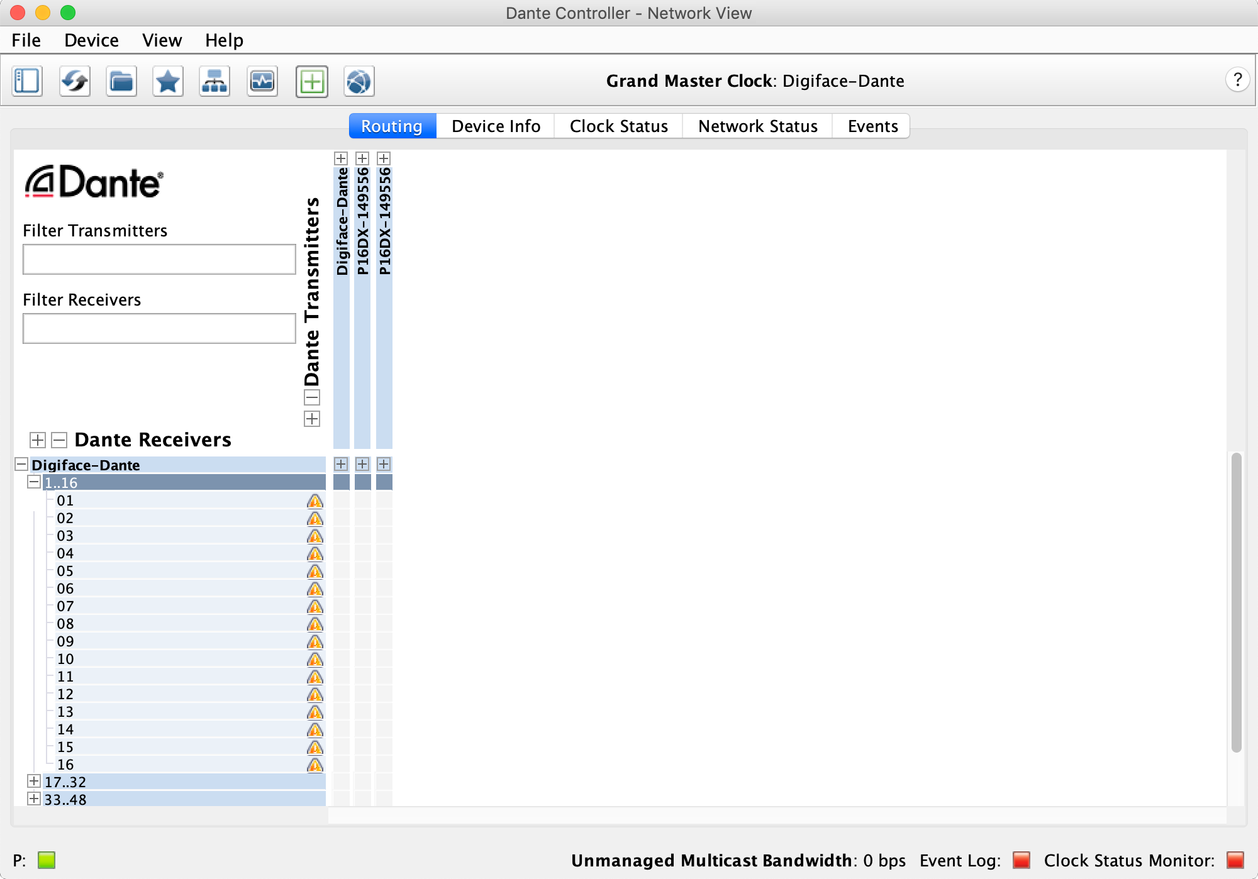Collapse all Dante Receivers minus box
Viewport: 1258px width, 879px height.
coord(59,440)
